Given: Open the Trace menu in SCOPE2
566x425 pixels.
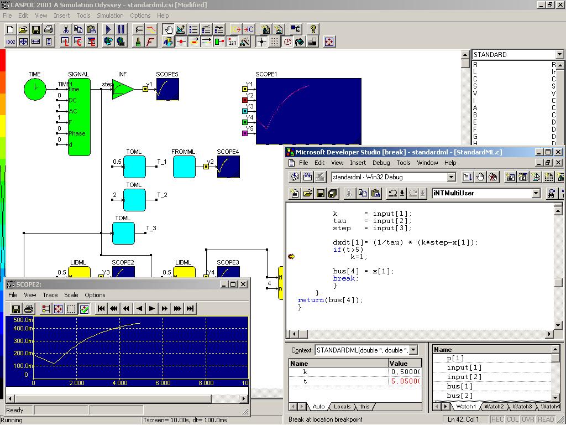Looking at the screenshot, I should [x=50, y=295].
